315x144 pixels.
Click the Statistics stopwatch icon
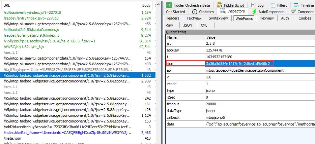point(195,12)
